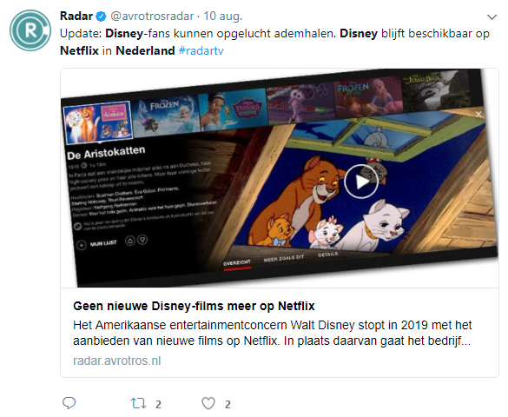The image size is (508, 417).
Task: Click the blue verified badge
Action: pyautogui.click(x=101, y=17)
